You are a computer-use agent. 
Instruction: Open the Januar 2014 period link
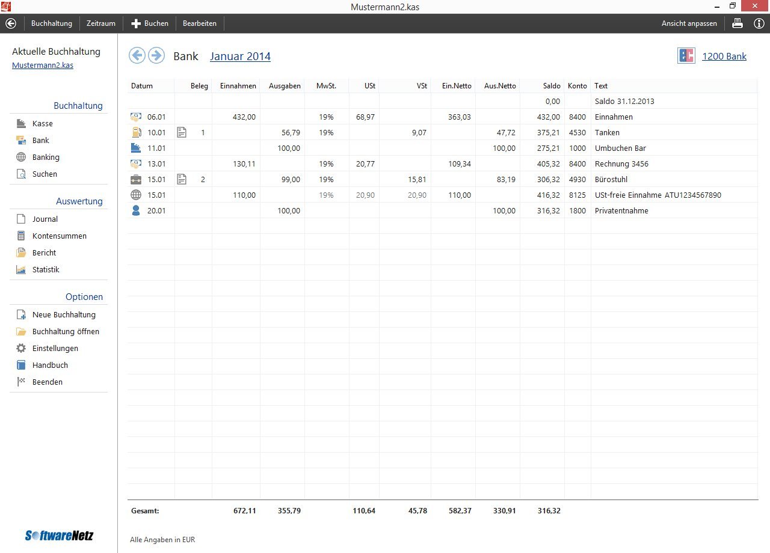coord(240,57)
